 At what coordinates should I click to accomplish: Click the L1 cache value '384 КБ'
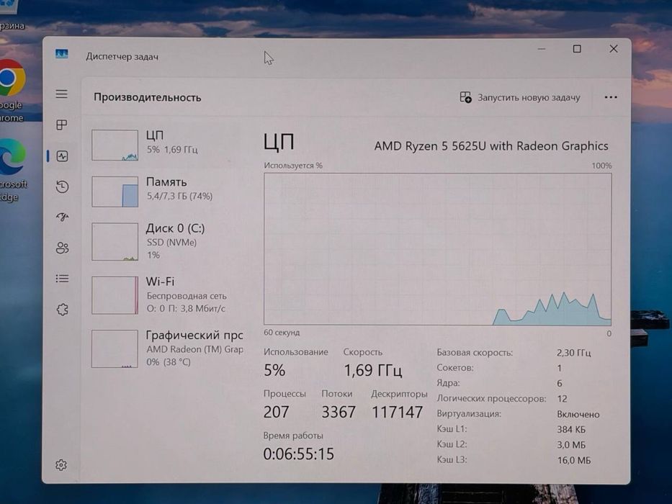[571, 429]
